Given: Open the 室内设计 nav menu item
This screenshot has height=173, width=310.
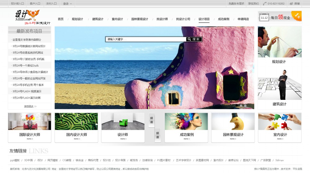Looking at the screenshot, I should click(117, 19).
